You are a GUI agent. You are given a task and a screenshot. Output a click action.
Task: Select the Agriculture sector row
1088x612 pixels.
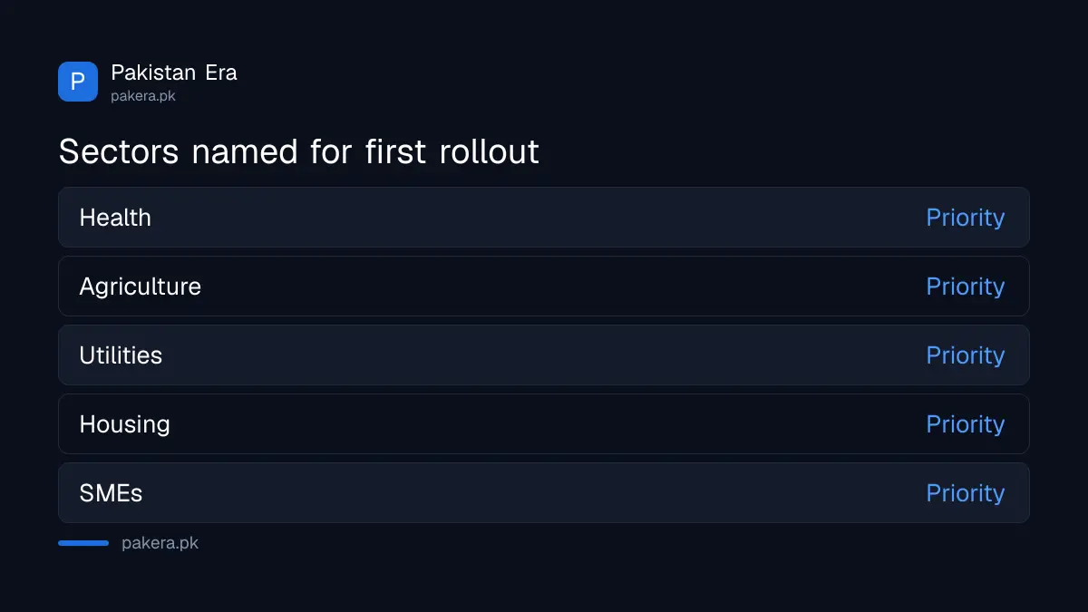tap(544, 287)
